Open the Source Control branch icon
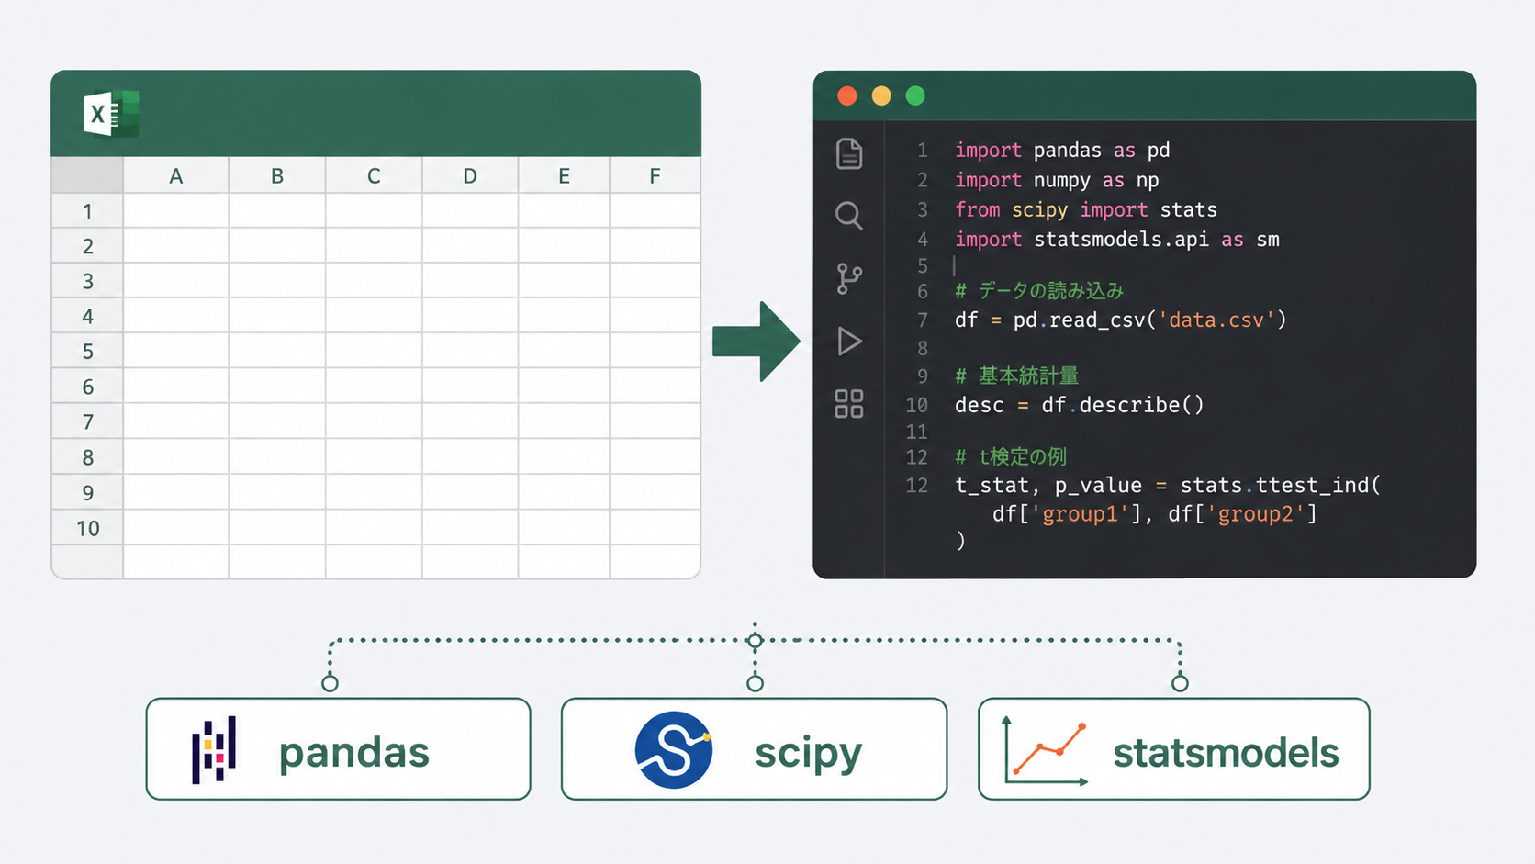 coord(849,278)
